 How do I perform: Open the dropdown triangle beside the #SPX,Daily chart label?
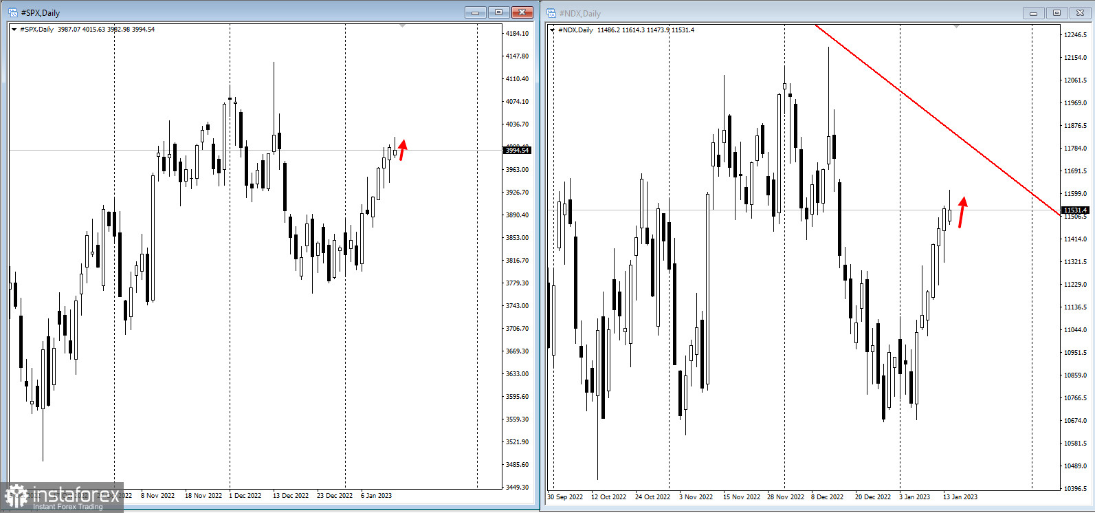pyautogui.click(x=14, y=30)
